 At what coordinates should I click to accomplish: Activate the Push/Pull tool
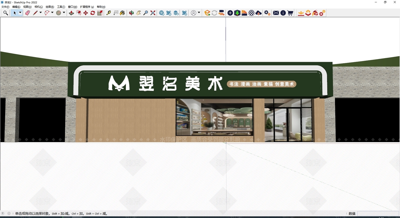71,13
